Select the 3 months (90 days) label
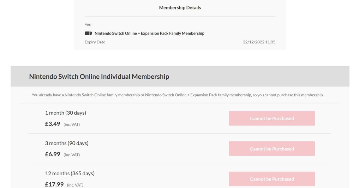The width and height of the screenshot is (353, 188). [x=67, y=143]
